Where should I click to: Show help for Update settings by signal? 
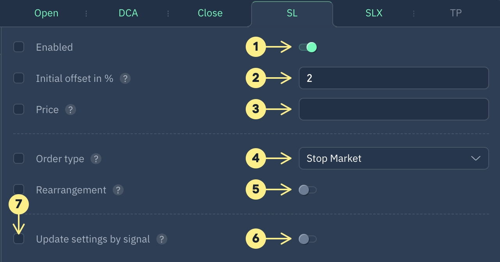(x=162, y=239)
